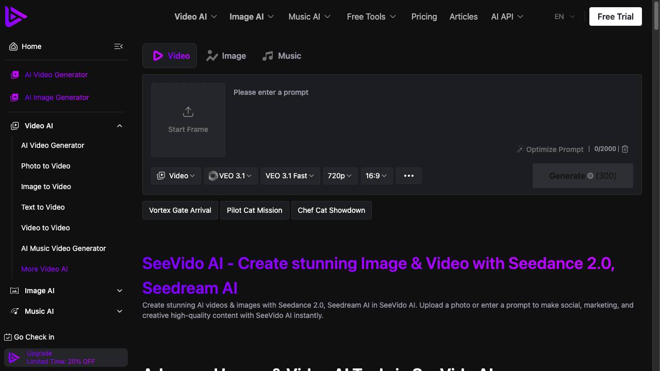
Task: Click the VEO 3.1 model logo icon
Action: pos(213,176)
